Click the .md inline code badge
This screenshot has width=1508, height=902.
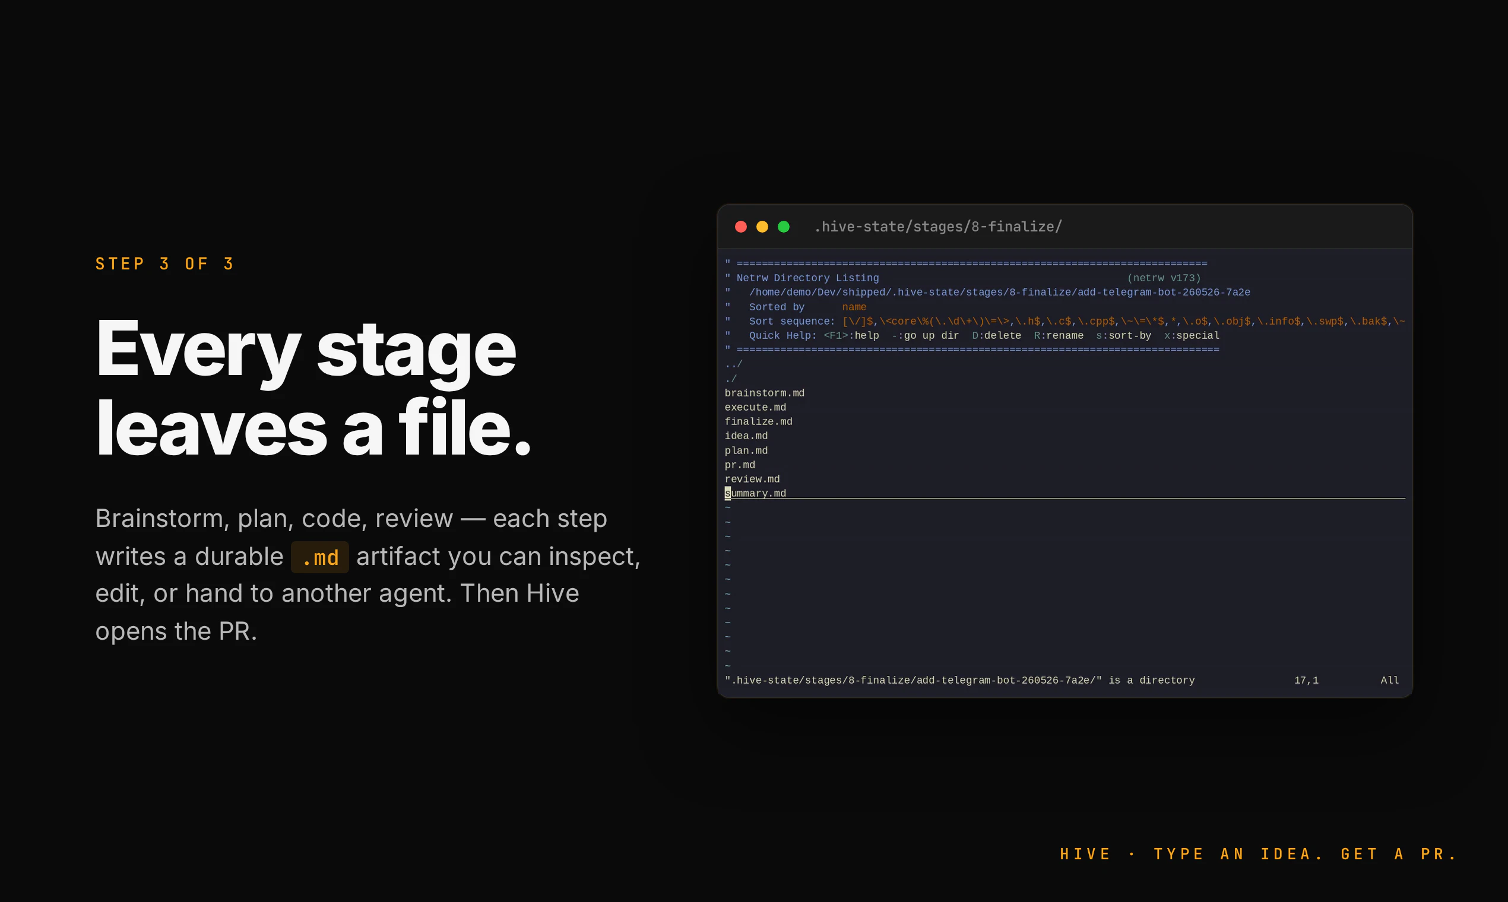pyautogui.click(x=320, y=557)
